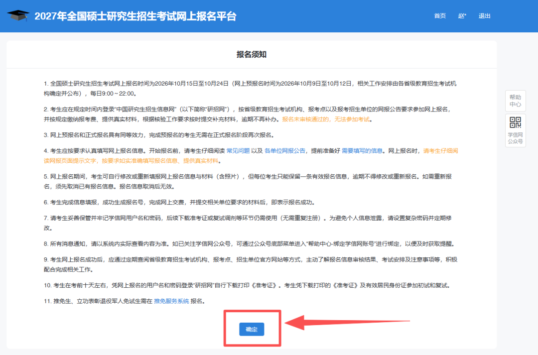Click the 报名须知 heading
538x355 pixels.
pyautogui.click(x=252, y=55)
